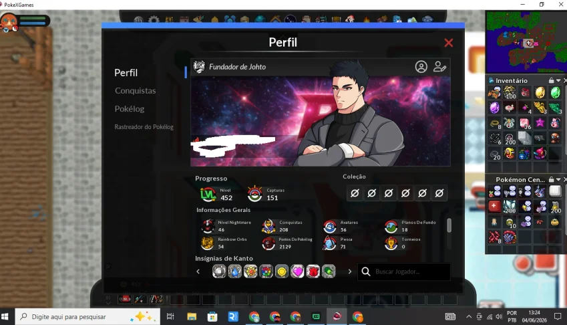Open the view-profile avatar icon

click(421, 67)
